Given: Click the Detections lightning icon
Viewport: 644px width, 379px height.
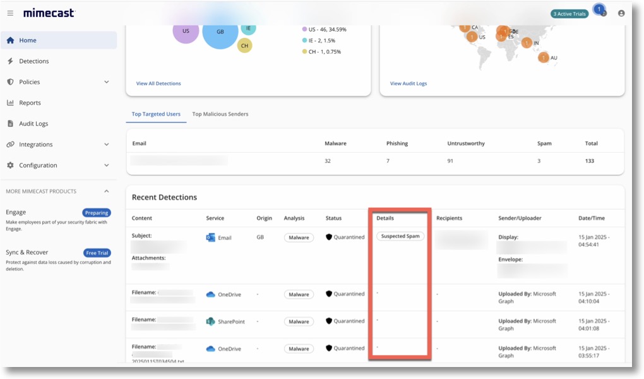Looking at the screenshot, I should (x=10, y=61).
